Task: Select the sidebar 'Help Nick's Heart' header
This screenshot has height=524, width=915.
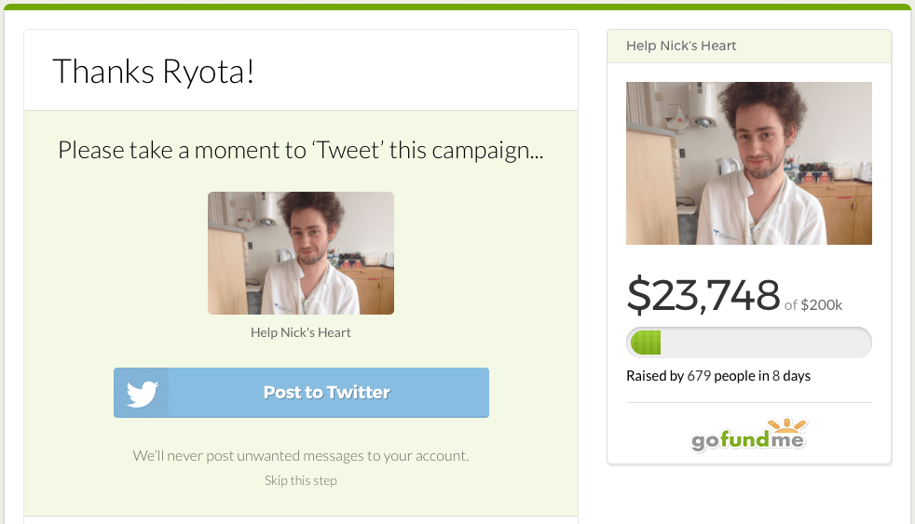Action: click(x=682, y=46)
